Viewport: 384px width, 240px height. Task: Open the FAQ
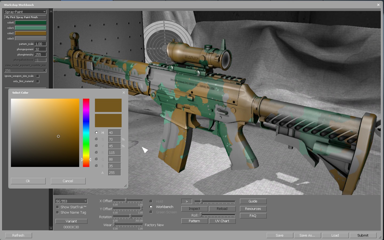[253, 216]
